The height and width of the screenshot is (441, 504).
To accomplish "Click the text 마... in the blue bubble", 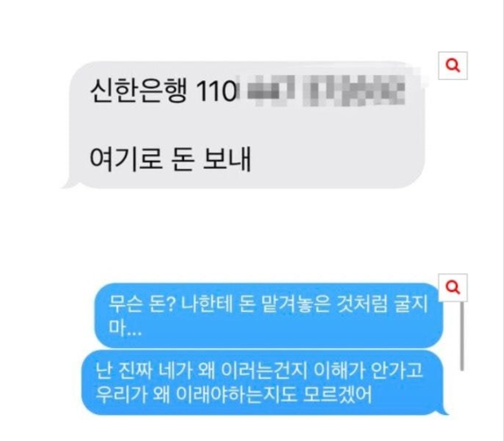I will (x=125, y=328).
